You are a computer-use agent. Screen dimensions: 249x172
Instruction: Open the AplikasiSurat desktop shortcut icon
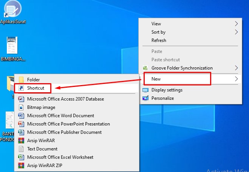click(x=12, y=9)
